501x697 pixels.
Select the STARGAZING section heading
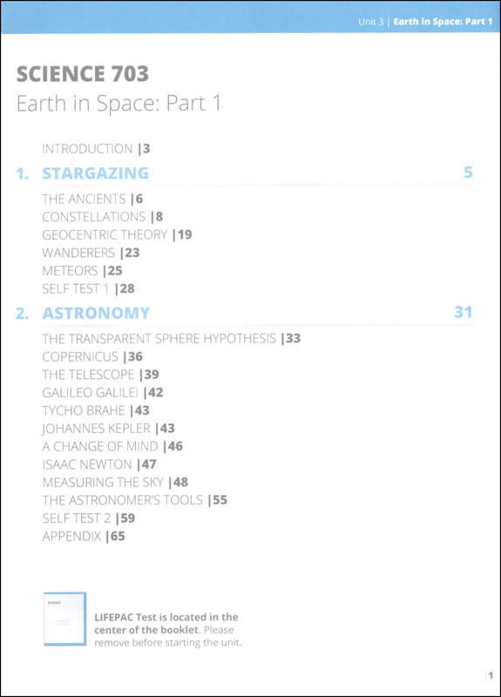[x=95, y=173]
